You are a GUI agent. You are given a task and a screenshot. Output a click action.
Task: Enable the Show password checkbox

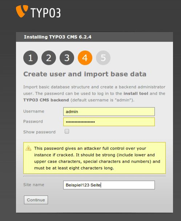tap(67, 131)
